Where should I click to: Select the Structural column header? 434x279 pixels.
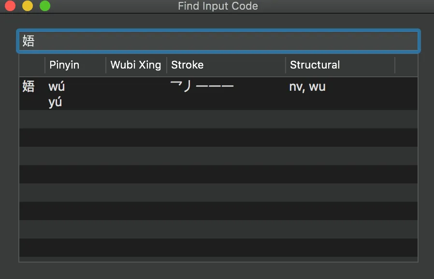tap(315, 65)
